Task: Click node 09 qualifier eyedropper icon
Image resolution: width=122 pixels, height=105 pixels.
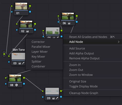Action: (x=57, y=98)
